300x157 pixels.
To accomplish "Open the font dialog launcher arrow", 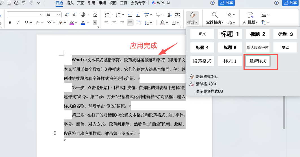I will click(x=98, y=27).
